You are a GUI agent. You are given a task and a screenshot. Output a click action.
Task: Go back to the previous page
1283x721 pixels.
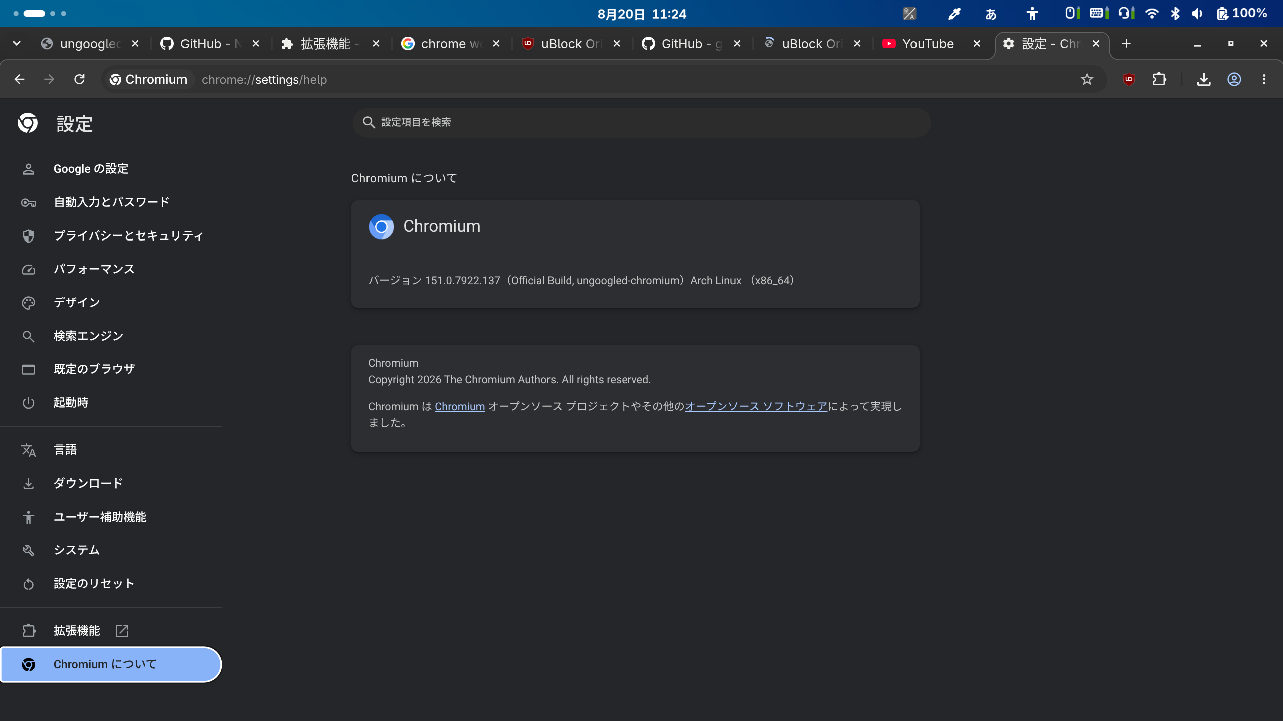[19, 79]
